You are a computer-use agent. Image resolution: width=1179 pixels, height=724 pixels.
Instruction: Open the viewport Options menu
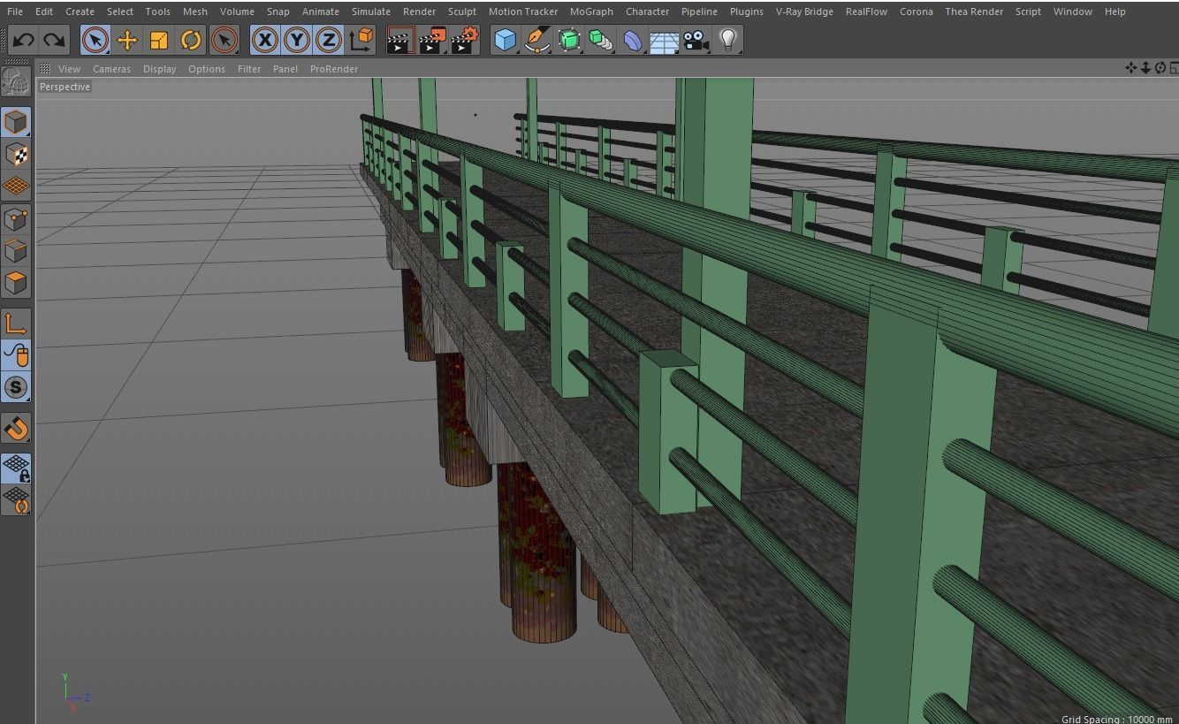pyautogui.click(x=207, y=69)
